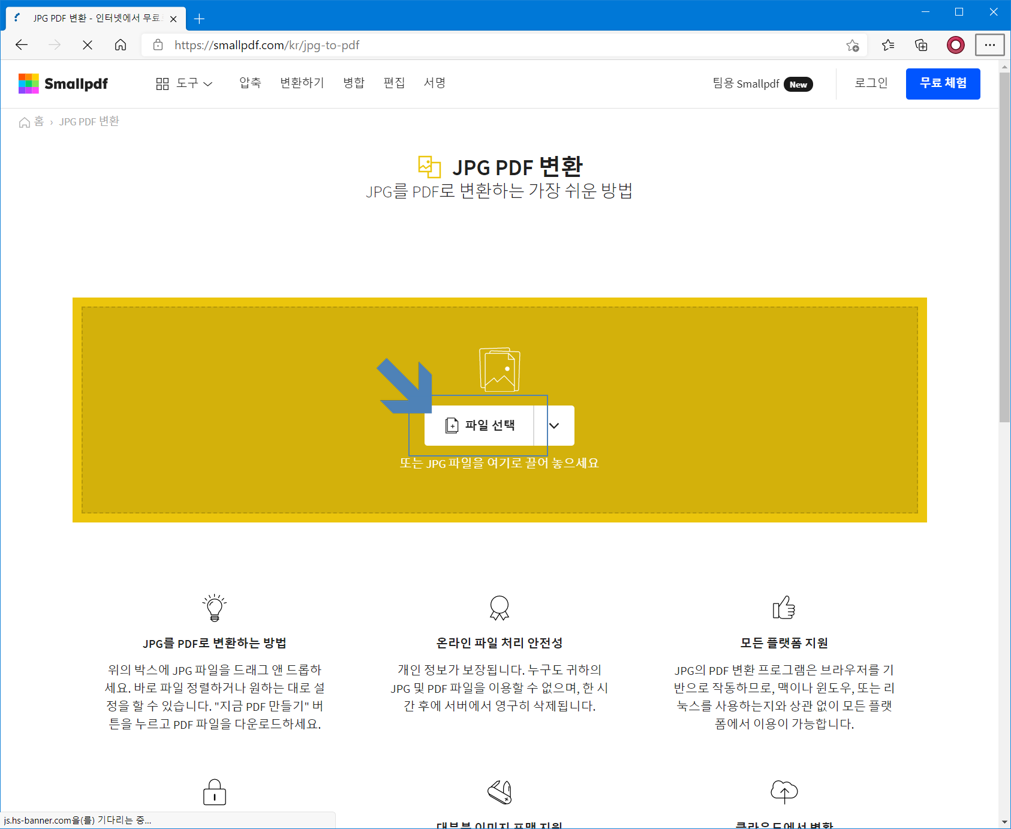Click heading 'JPG를 PDF로 변환하는 방법'
Viewport: 1011px width, 829px height.
coord(215,643)
